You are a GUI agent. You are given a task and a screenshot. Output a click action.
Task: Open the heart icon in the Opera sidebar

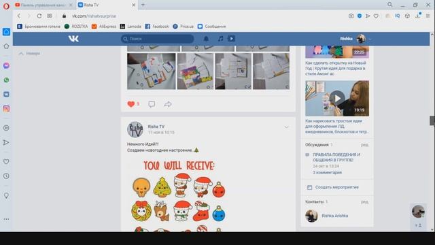coord(6,161)
